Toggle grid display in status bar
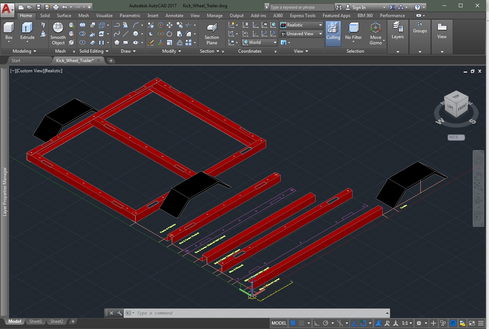Image resolution: width=489 pixels, height=329 pixels. pyautogui.click(x=293, y=323)
